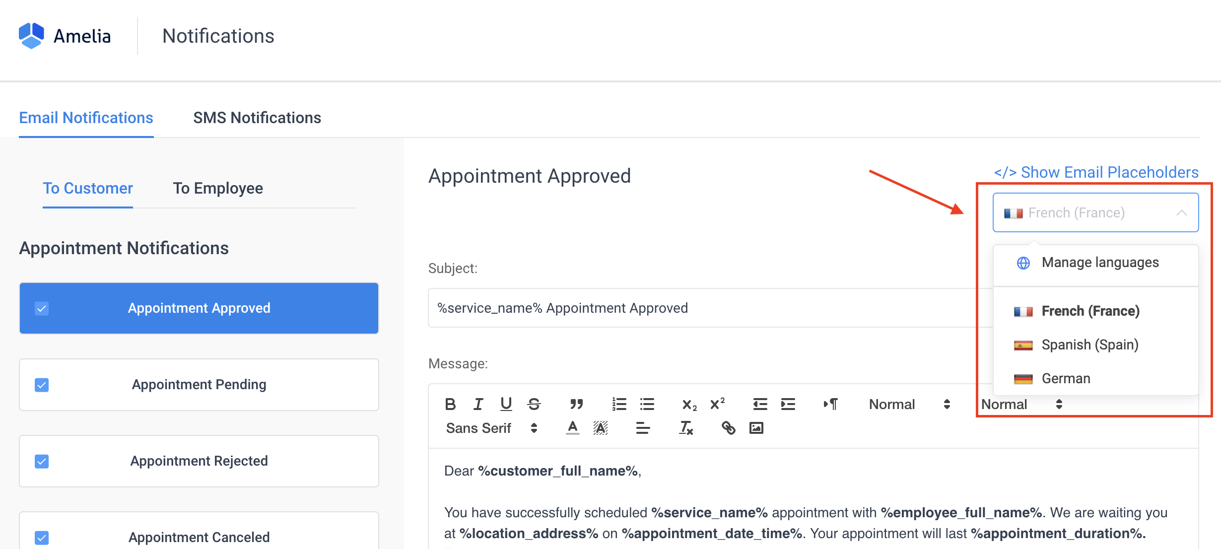Uncheck the Appointment Pending notification
The image size is (1221, 549).
[x=42, y=385]
